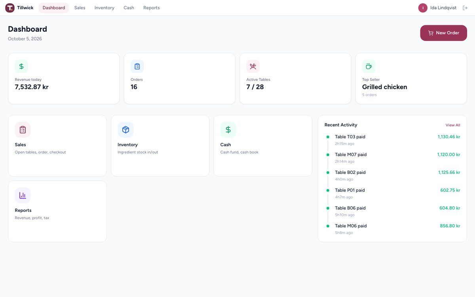Click the '5 orders' text under Top Seller
Viewport: 475px width, 297px height.
point(369,95)
